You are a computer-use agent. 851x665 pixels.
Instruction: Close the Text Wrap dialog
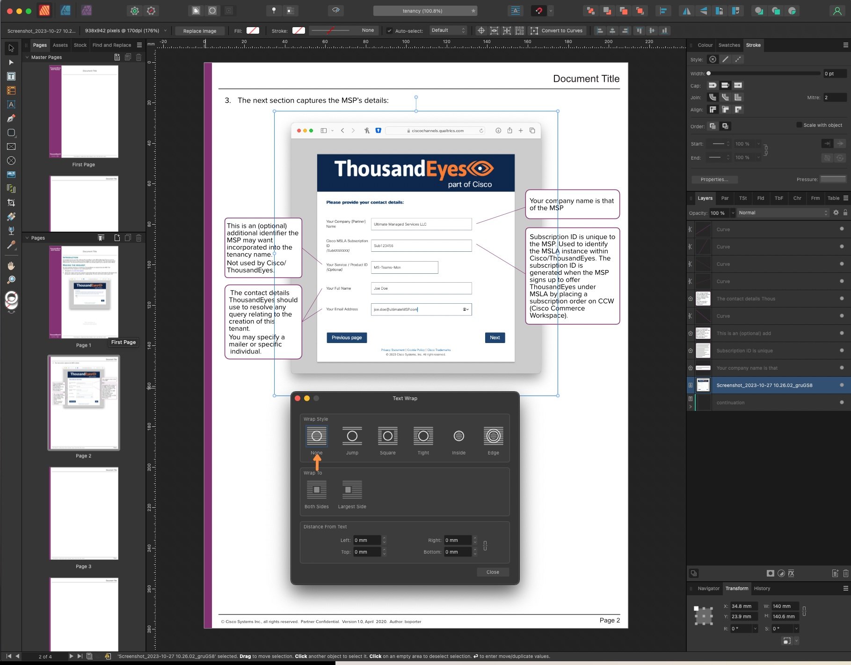click(493, 572)
